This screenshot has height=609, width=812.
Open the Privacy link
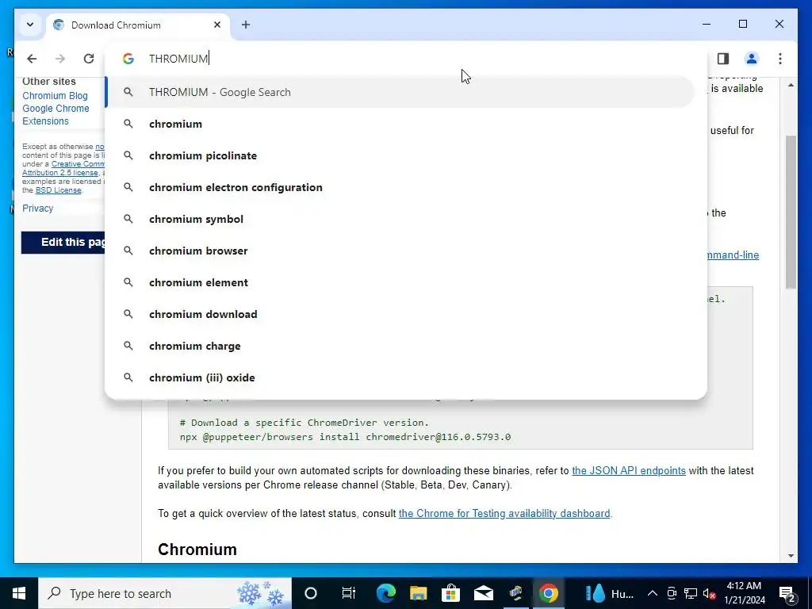pyautogui.click(x=38, y=209)
